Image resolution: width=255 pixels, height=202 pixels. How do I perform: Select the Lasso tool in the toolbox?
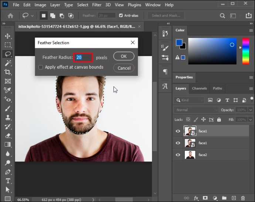coord(8,54)
